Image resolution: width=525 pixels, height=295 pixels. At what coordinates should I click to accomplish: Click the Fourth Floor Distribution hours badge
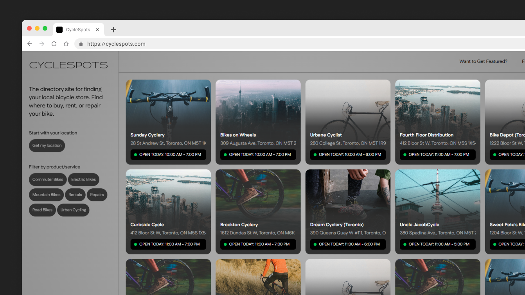438,154
